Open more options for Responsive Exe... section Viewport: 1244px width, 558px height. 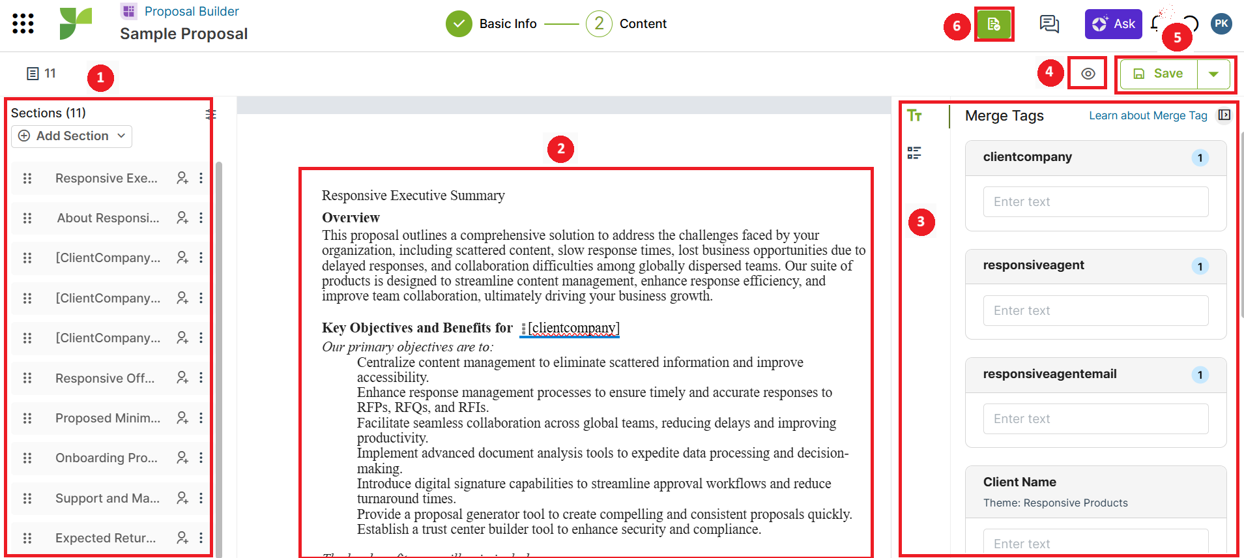pyautogui.click(x=201, y=178)
